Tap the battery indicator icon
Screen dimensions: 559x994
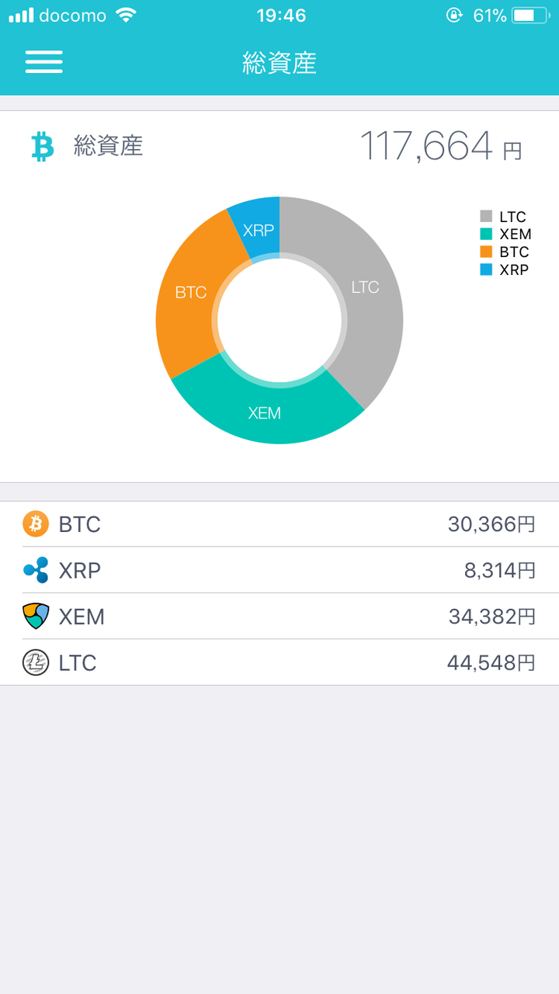(x=532, y=15)
